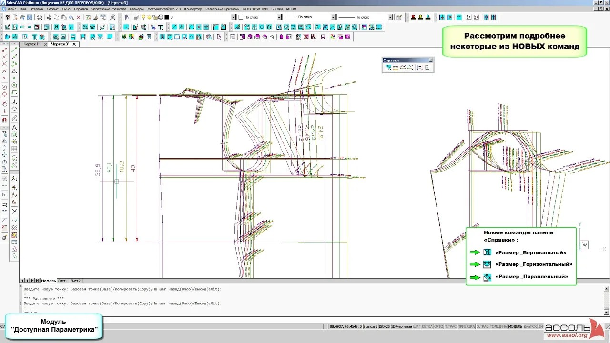Viewport: 610px width, 343px height.
Task: Click the red X Delete icon
Action: click(78, 17)
